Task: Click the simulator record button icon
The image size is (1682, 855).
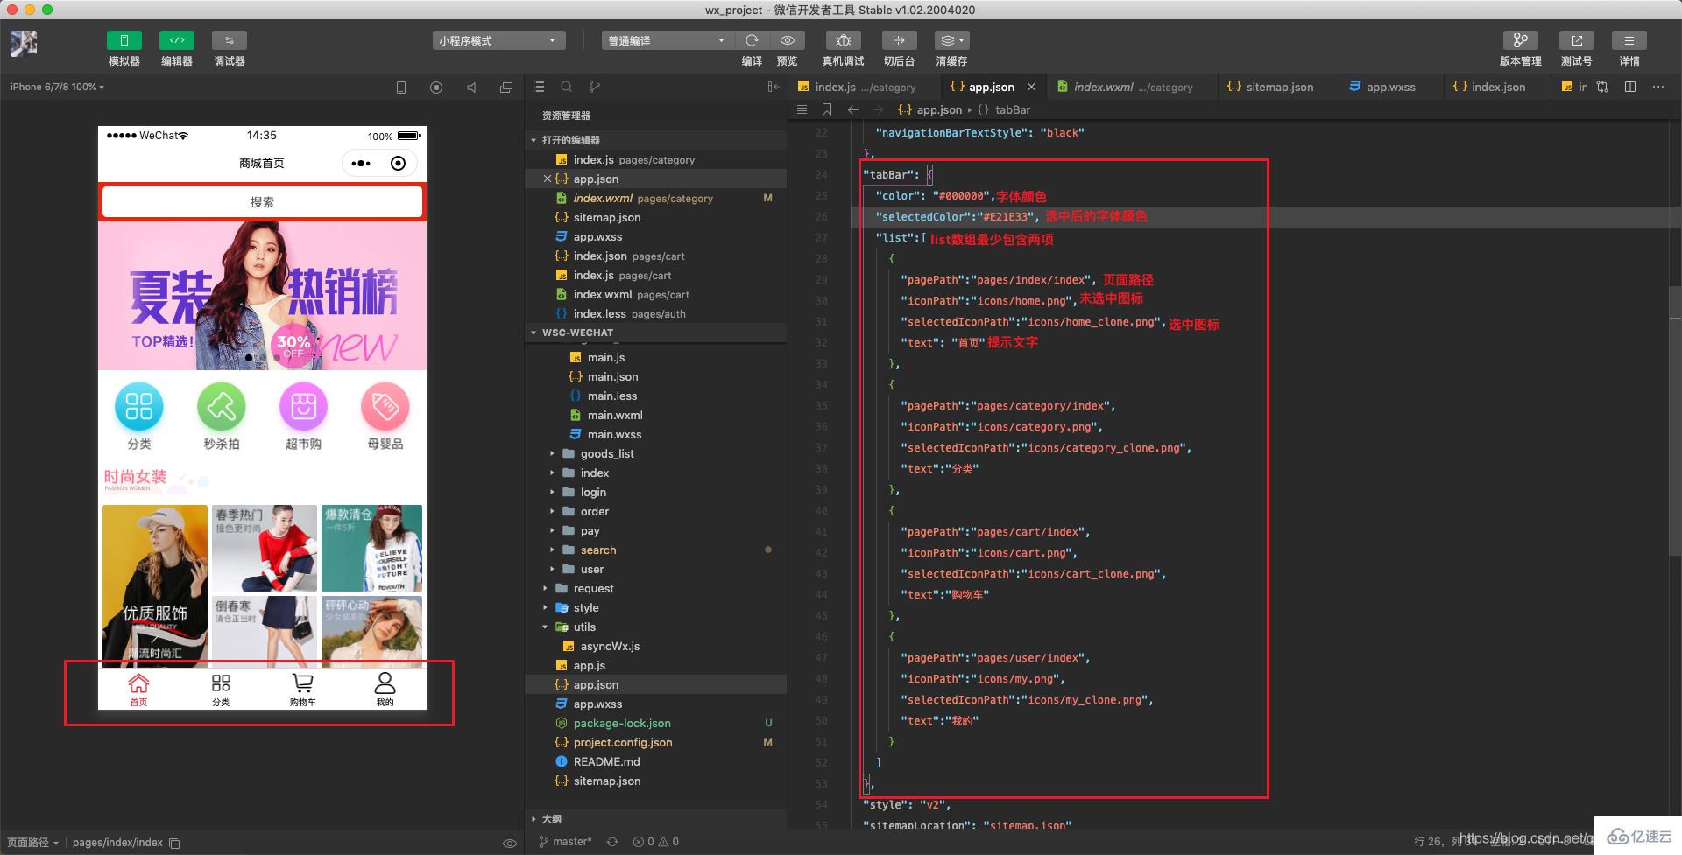Action: [436, 88]
